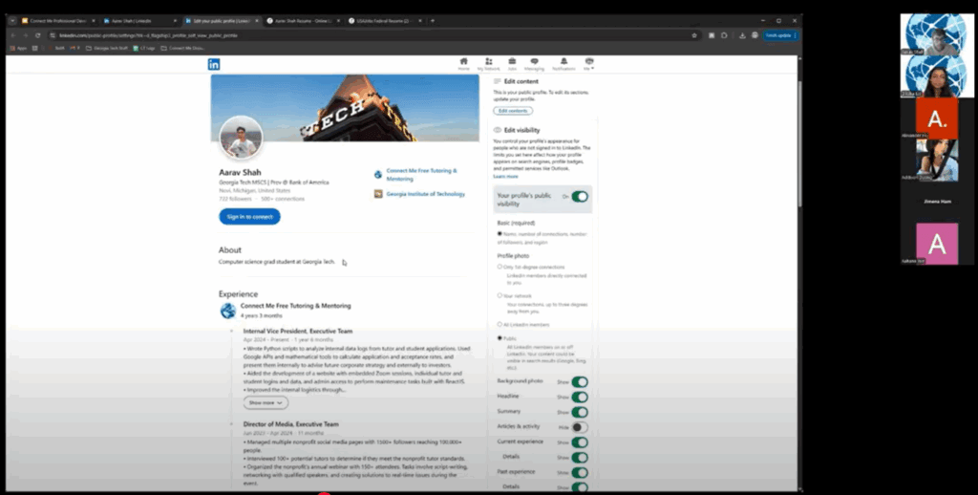Open Connect Me Free Tutoring & Mentoring link
This screenshot has width=978, height=495.
click(421, 174)
